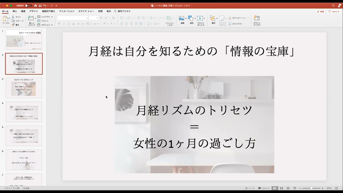Cut the selection with the scissors icon (カット)

pos(13,17)
